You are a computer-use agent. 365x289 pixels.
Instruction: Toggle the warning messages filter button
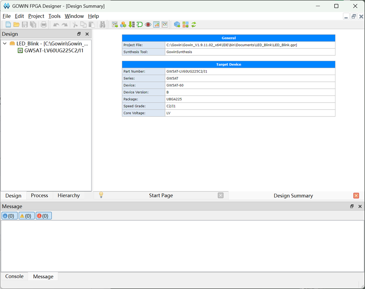pos(27,216)
